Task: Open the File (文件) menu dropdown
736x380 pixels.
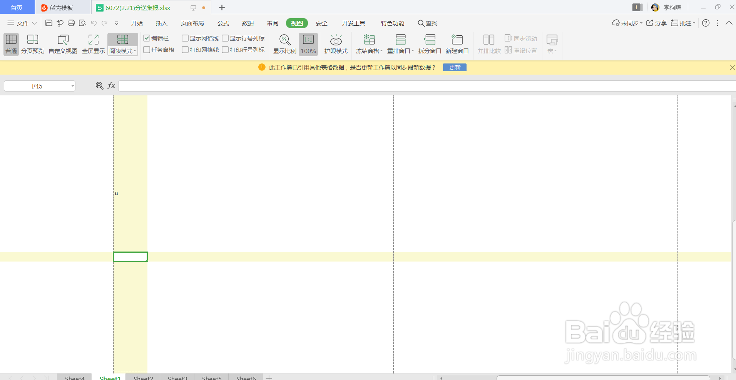Action: coord(22,23)
